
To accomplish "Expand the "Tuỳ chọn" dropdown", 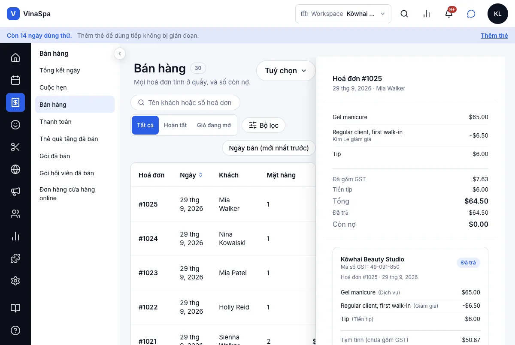I will 286,71.
